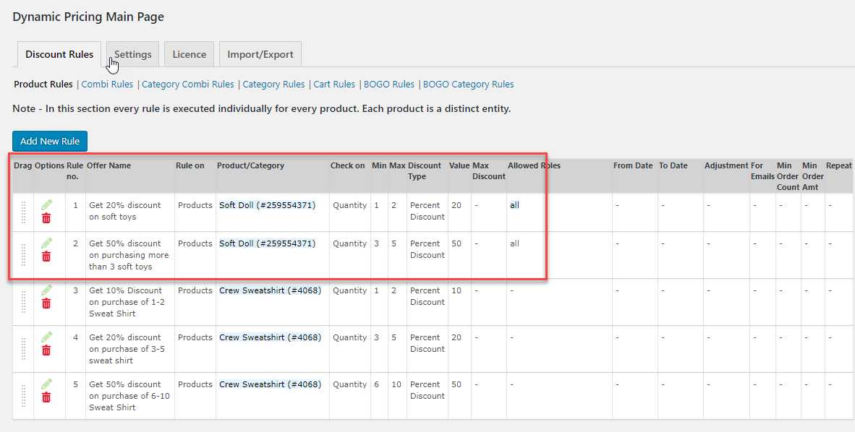Viewport: 855px width, 432px height.
Task: Open the Cart Rules link
Action: click(x=334, y=85)
